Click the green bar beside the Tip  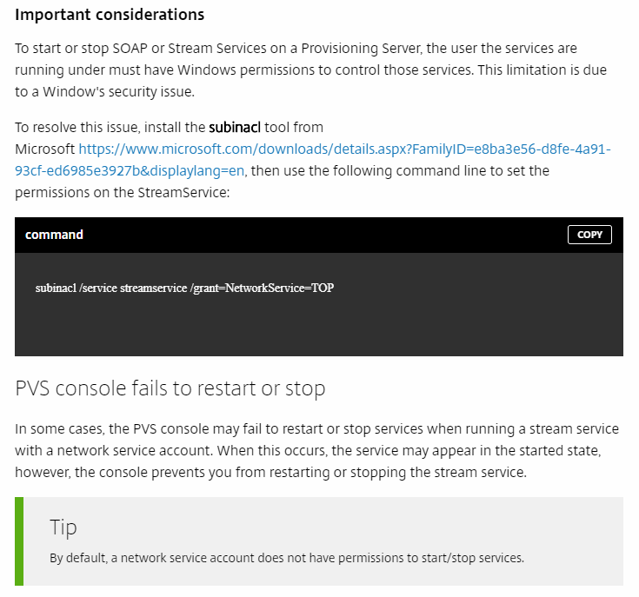pyautogui.click(x=18, y=541)
